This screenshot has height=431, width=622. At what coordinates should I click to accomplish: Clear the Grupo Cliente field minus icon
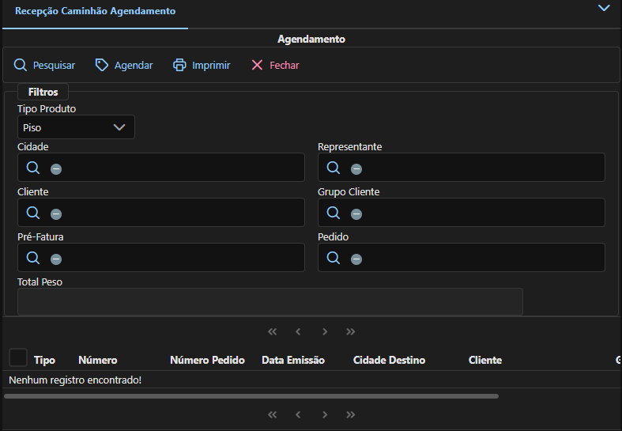coord(356,214)
